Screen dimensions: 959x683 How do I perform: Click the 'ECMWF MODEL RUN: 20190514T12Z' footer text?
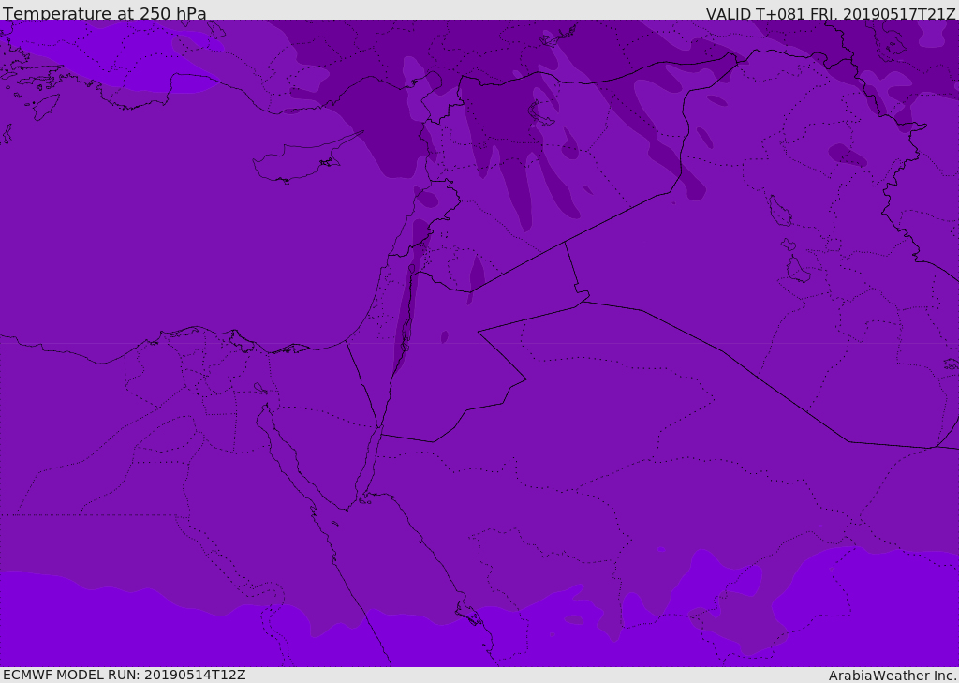pyautogui.click(x=125, y=675)
